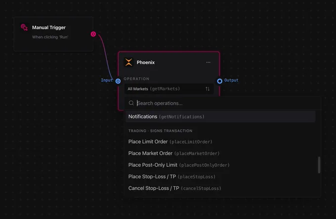This screenshot has height=219, width=336.
Task: Open the All Markets operation dropdown
Action: [x=169, y=88]
